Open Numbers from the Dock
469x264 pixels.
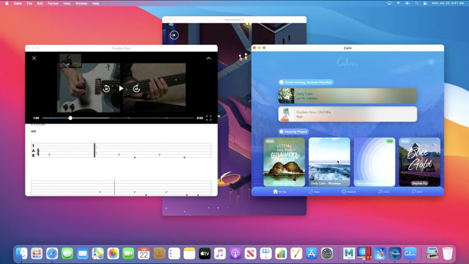281,254
